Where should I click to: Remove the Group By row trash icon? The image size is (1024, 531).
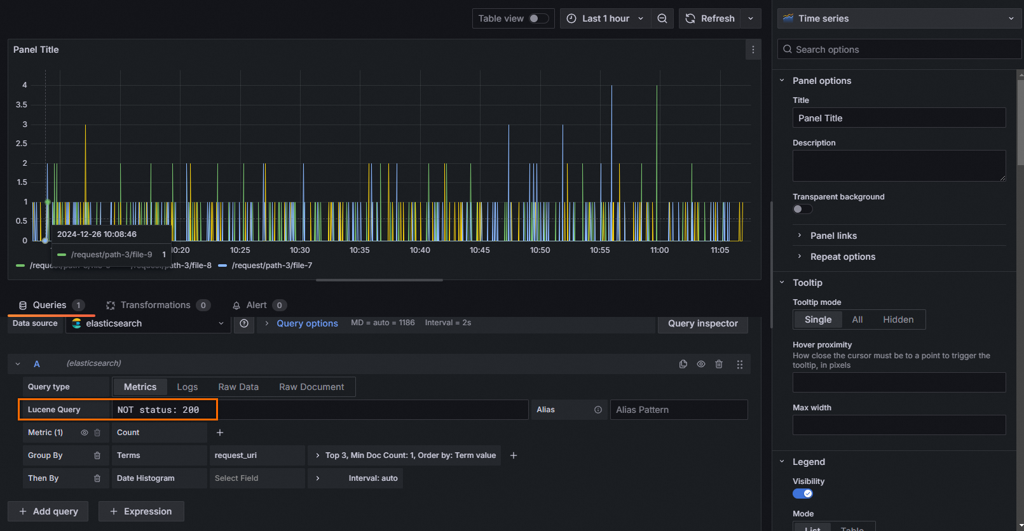click(x=97, y=455)
